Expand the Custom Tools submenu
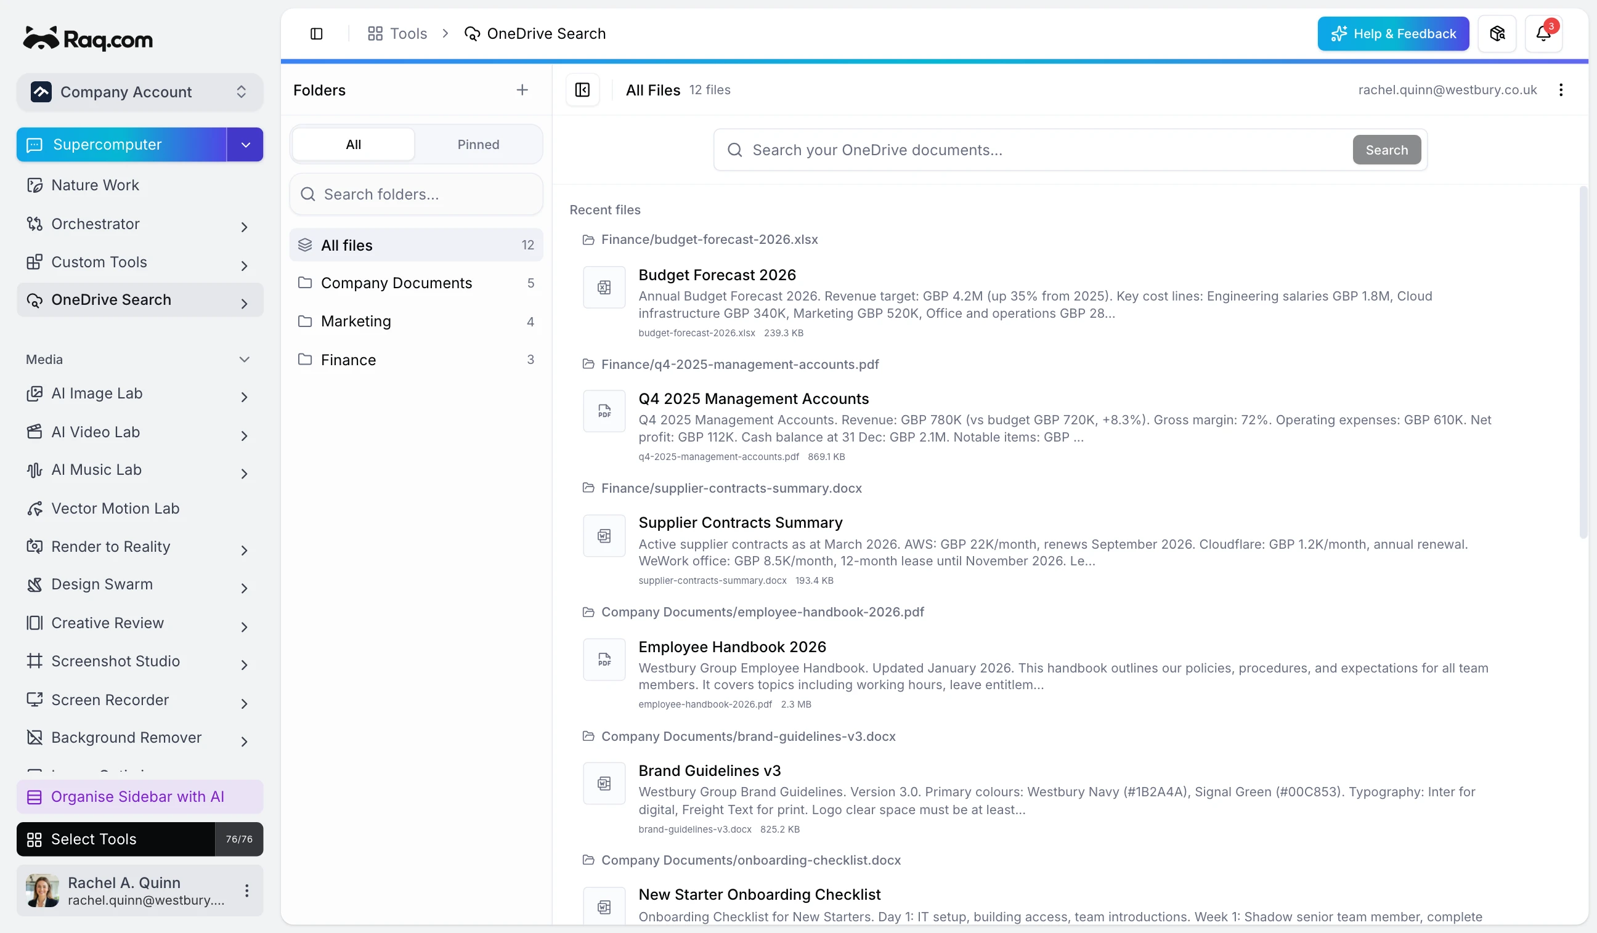The image size is (1597, 933). click(x=244, y=265)
